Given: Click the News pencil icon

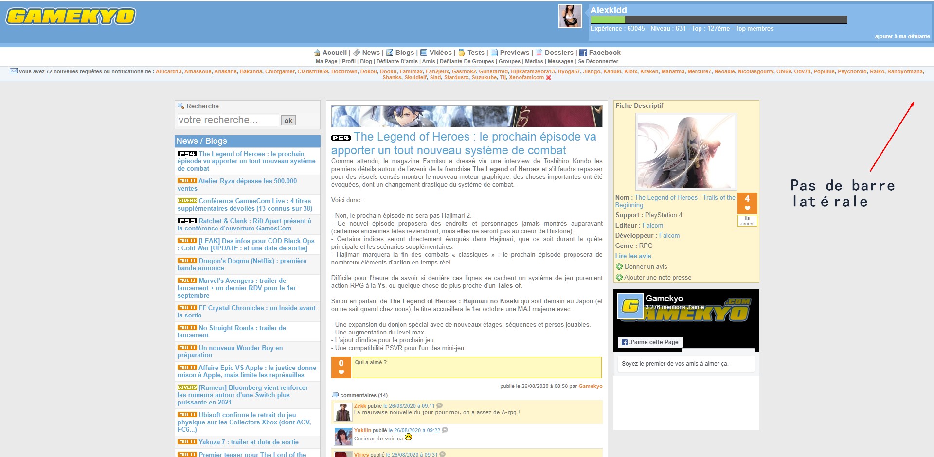Looking at the screenshot, I should tap(357, 53).
